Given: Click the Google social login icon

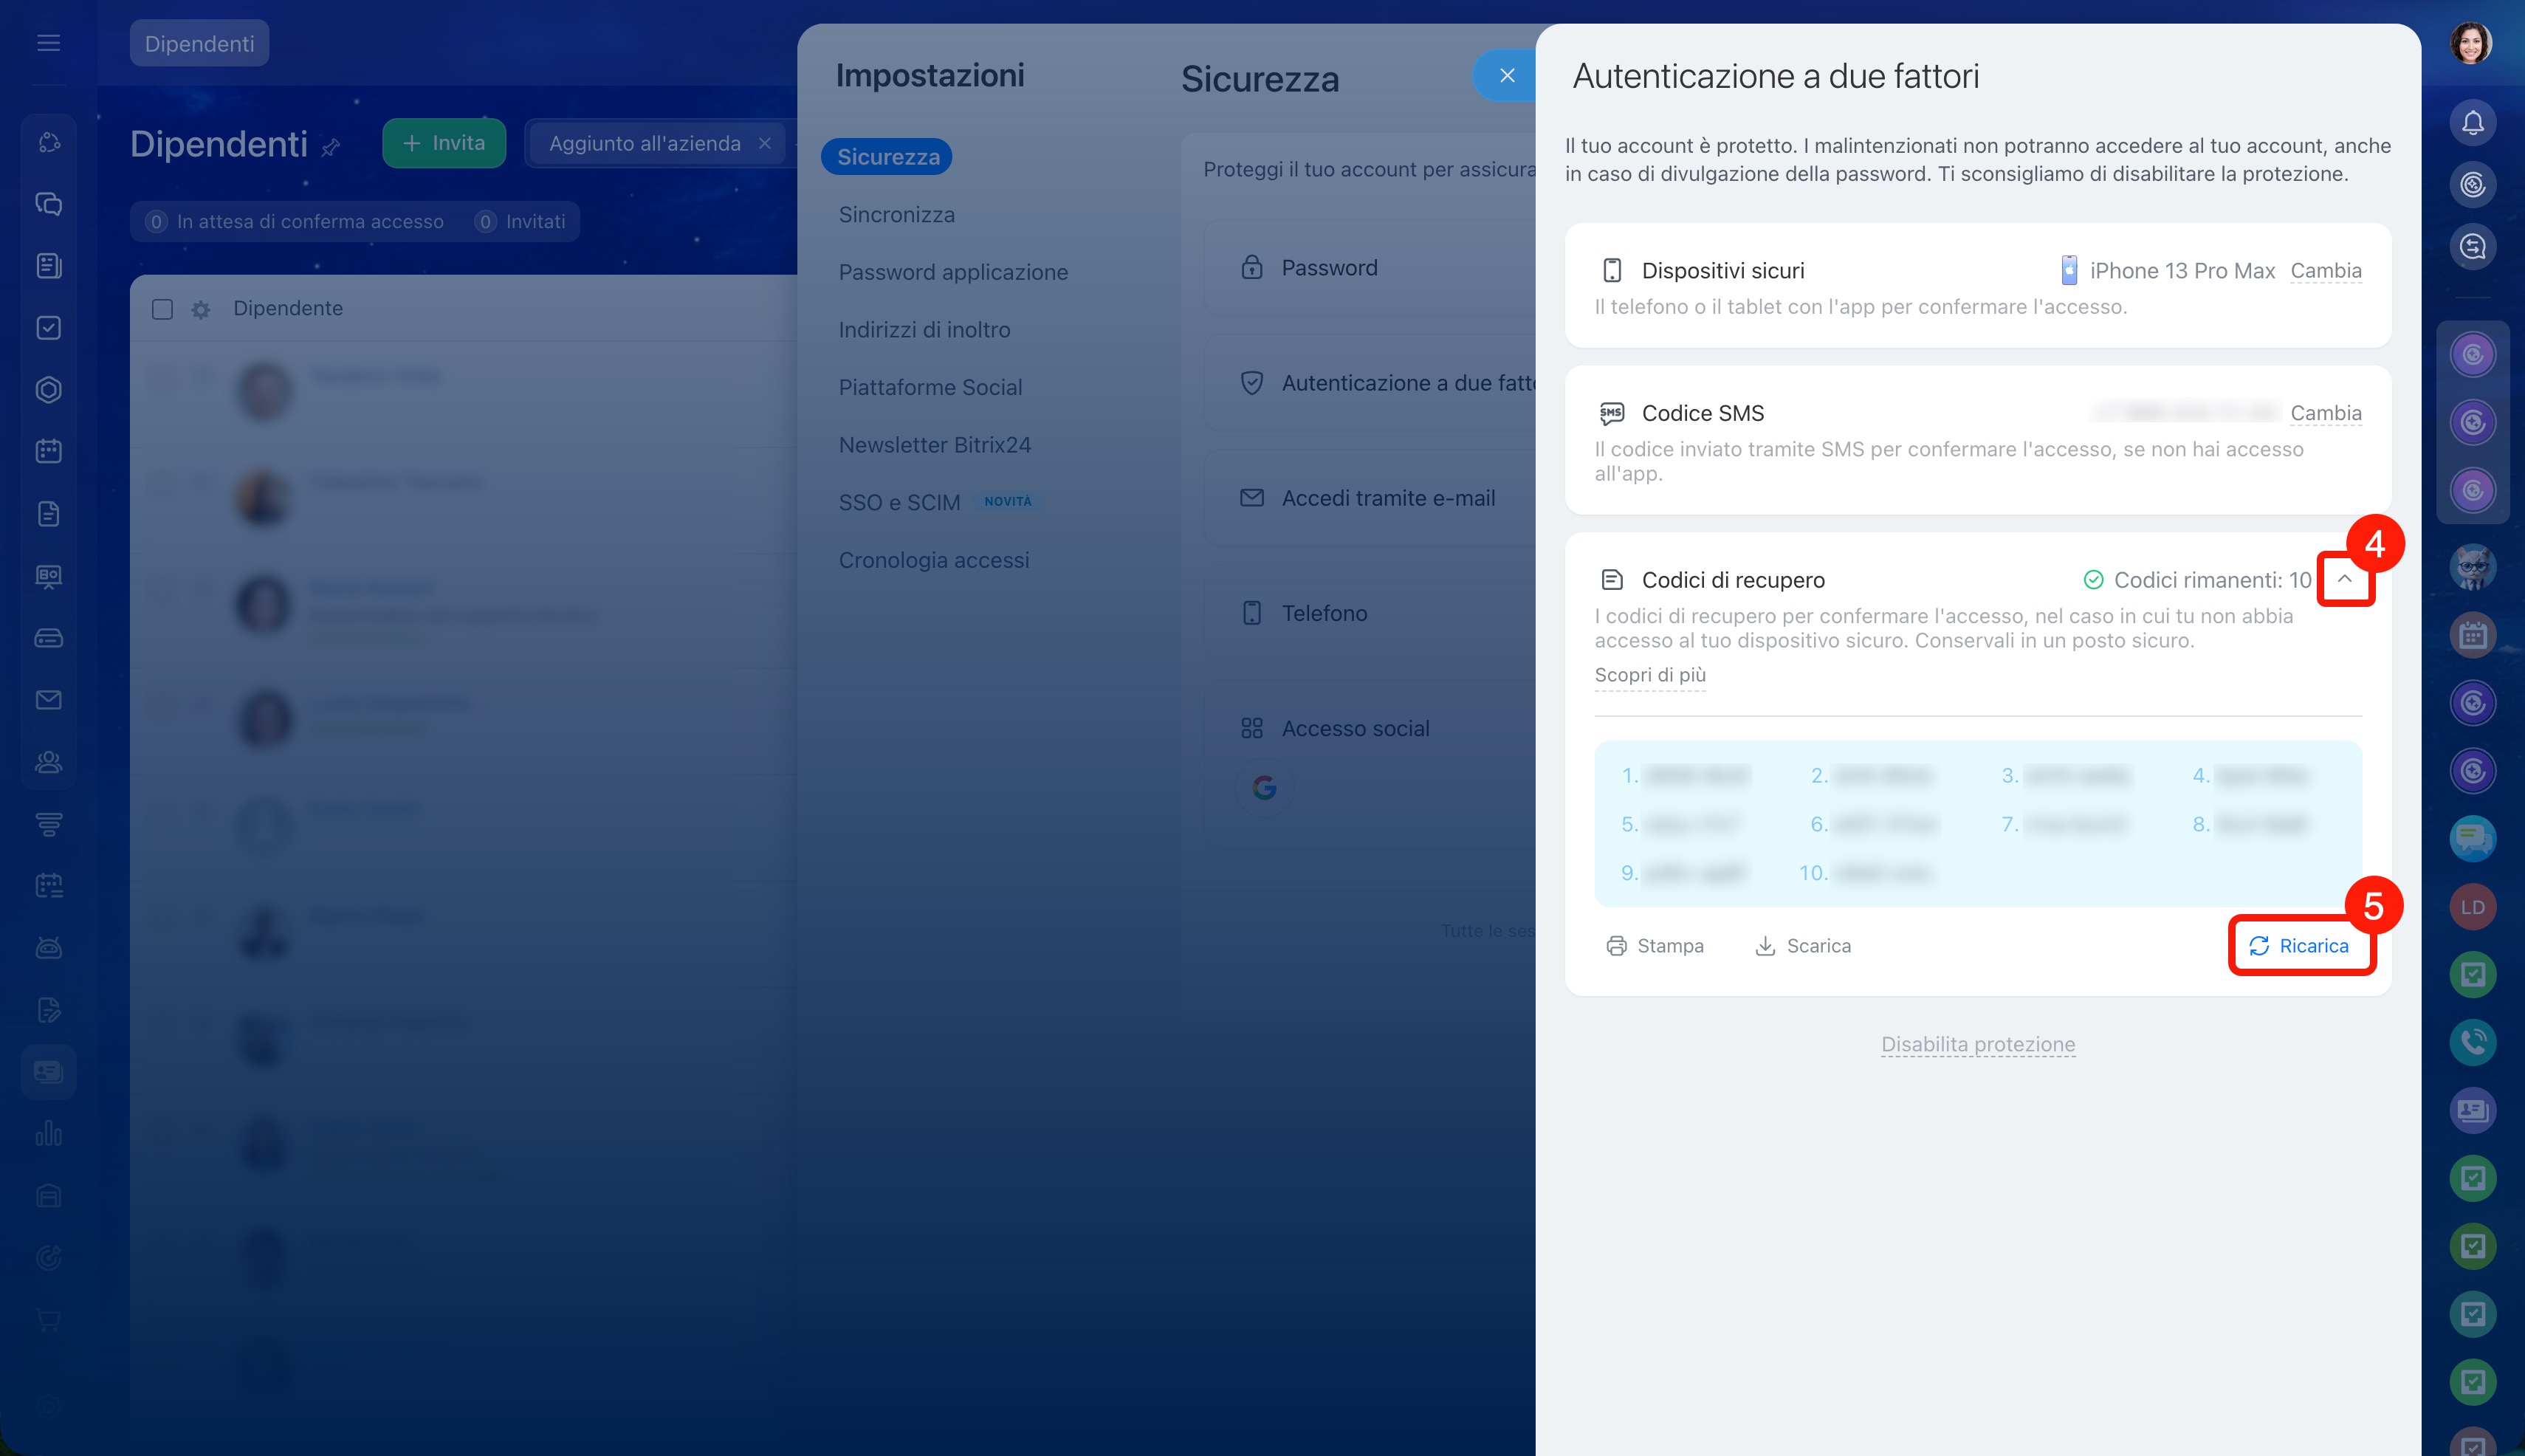Looking at the screenshot, I should (x=1264, y=788).
